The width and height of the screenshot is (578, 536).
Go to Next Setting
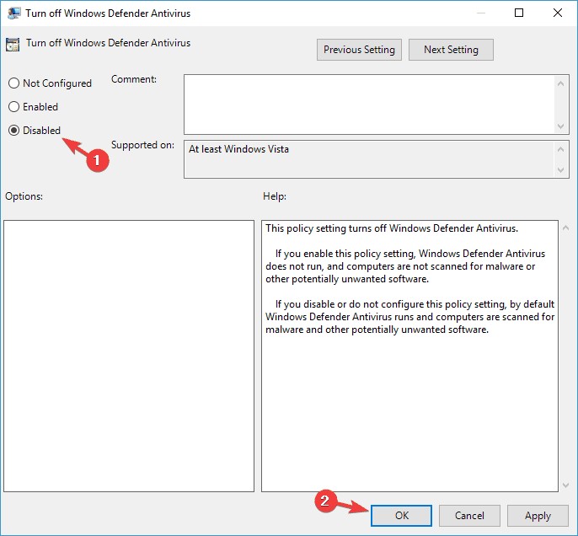(451, 50)
